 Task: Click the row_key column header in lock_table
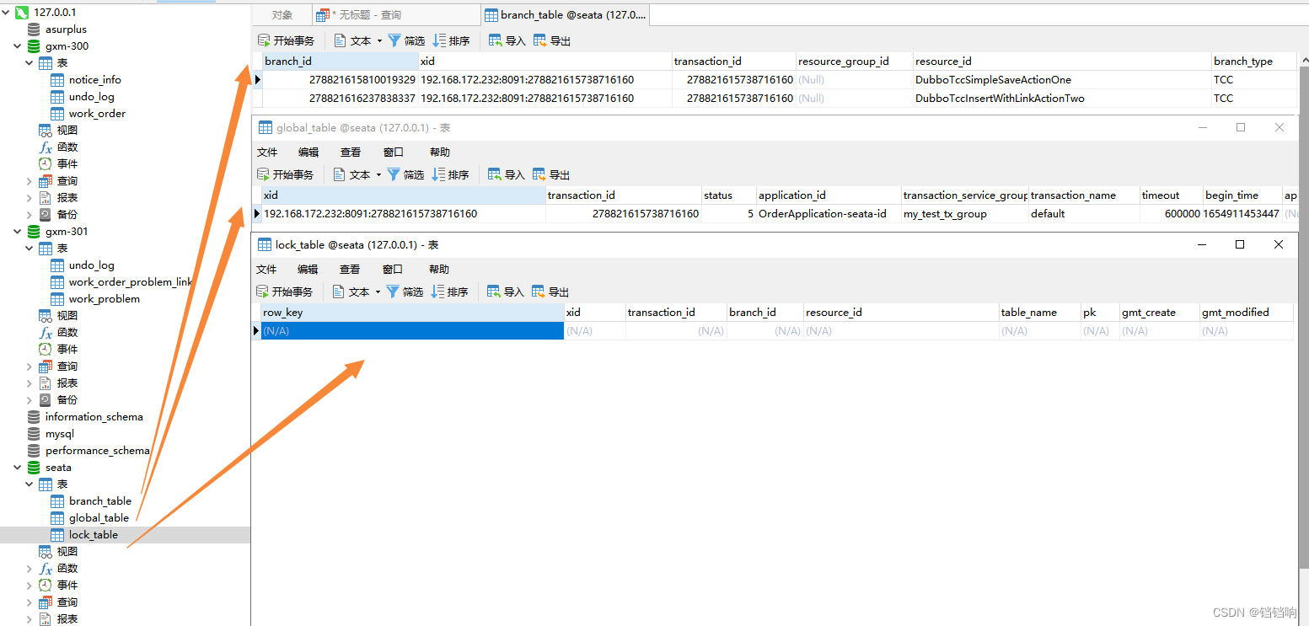tap(412, 312)
